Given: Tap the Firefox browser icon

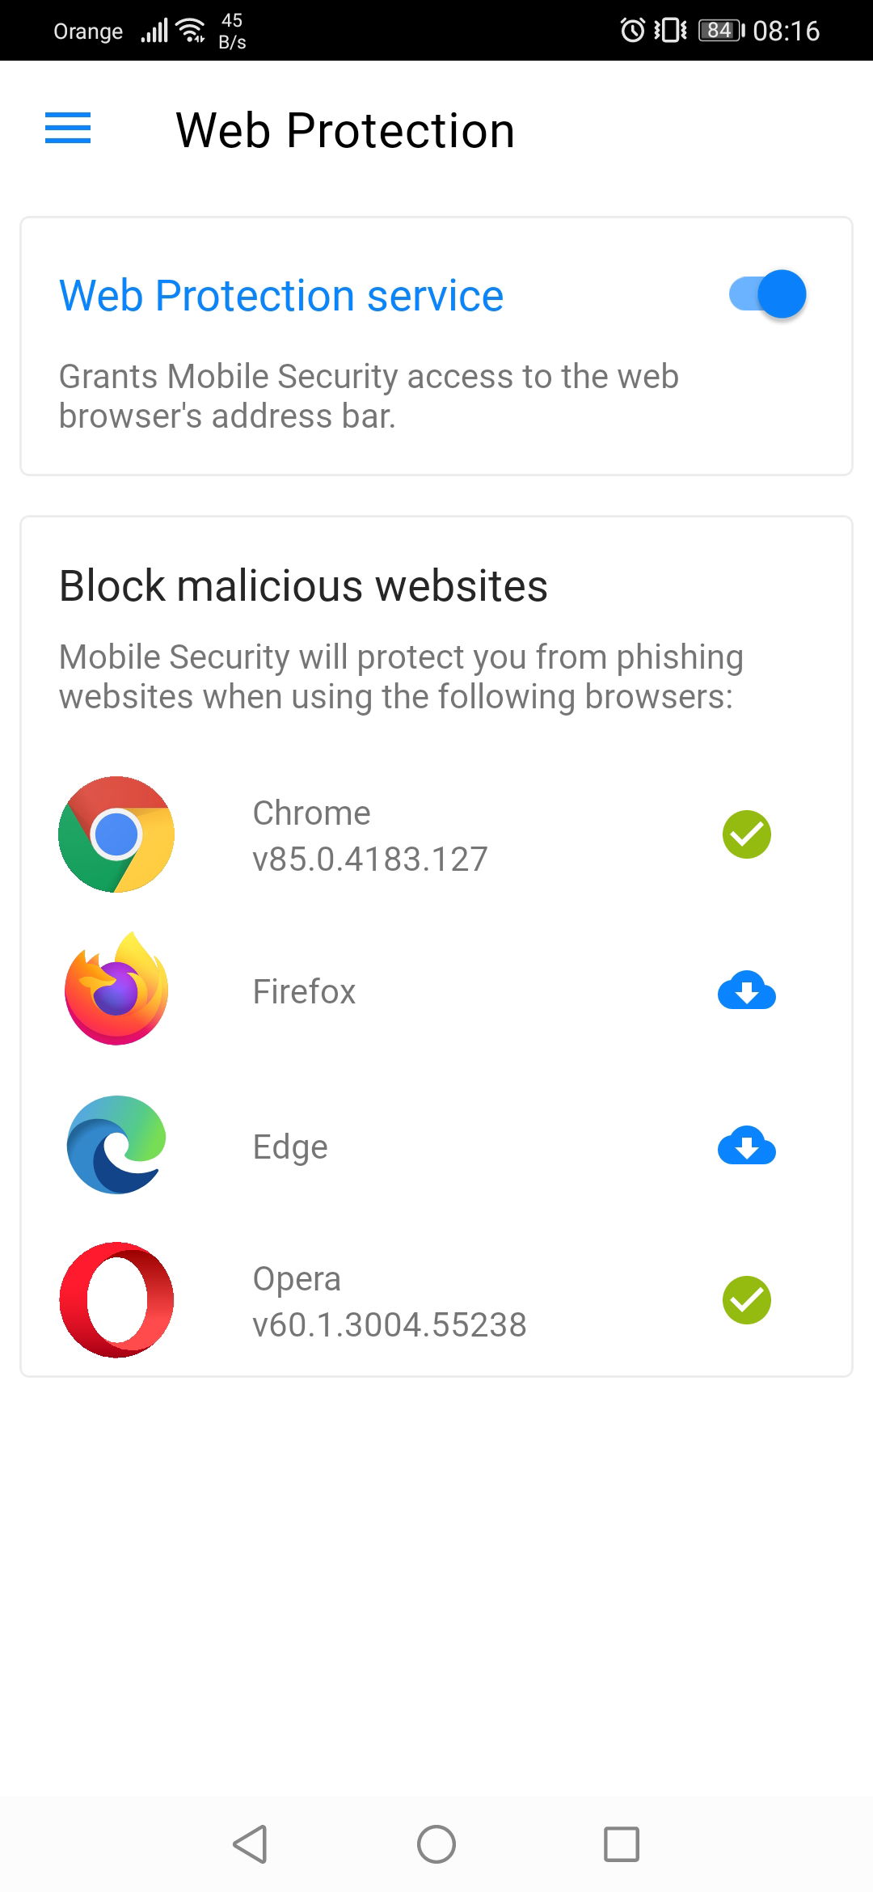Looking at the screenshot, I should pyautogui.click(x=116, y=990).
